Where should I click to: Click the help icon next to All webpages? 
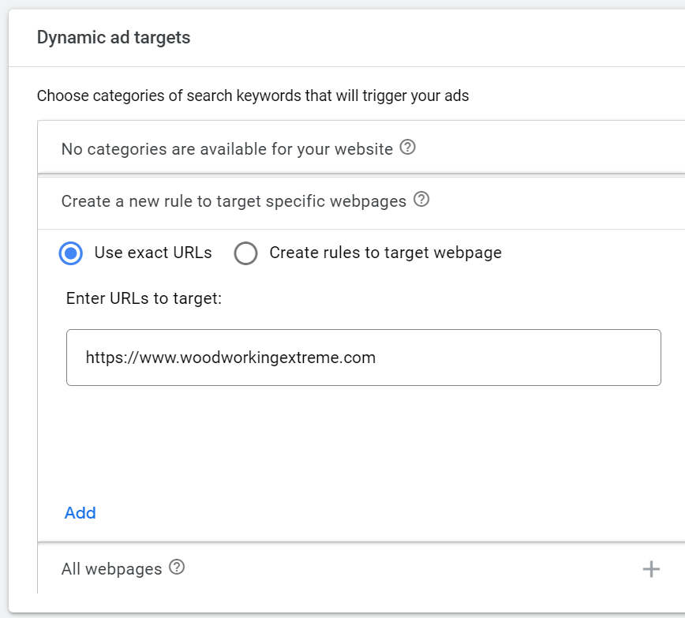tap(177, 567)
